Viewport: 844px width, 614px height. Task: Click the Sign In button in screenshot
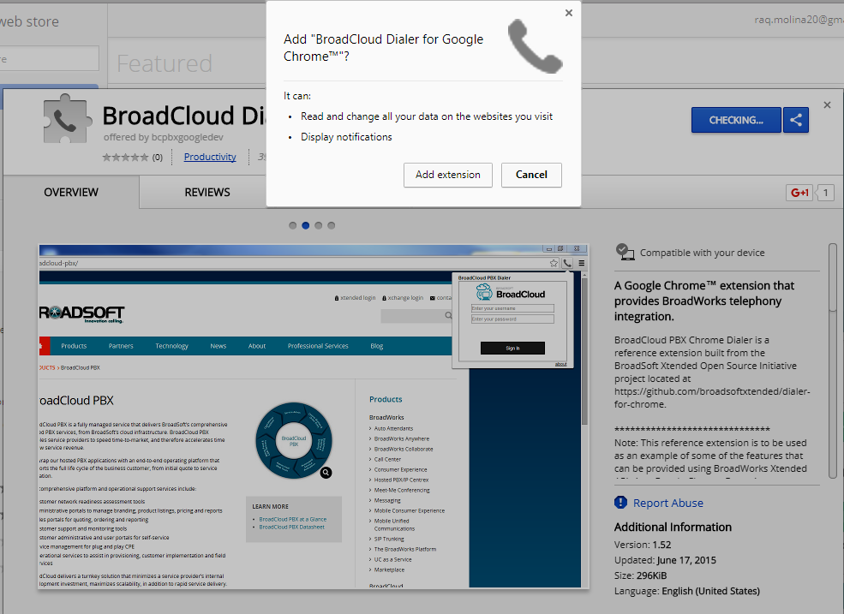(x=512, y=349)
